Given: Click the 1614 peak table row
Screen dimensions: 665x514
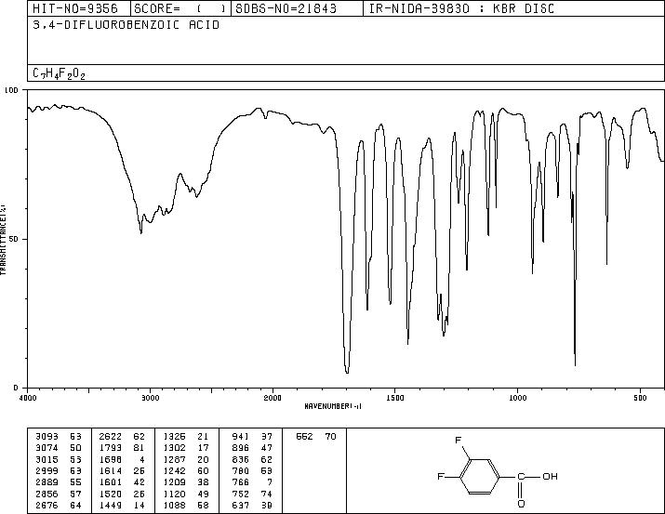Looking at the screenshot, I should (122, 470).
